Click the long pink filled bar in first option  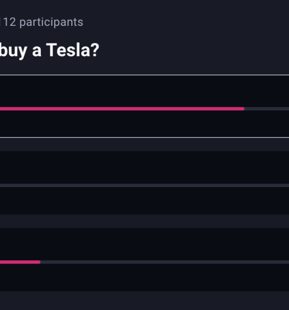point(122,109)
